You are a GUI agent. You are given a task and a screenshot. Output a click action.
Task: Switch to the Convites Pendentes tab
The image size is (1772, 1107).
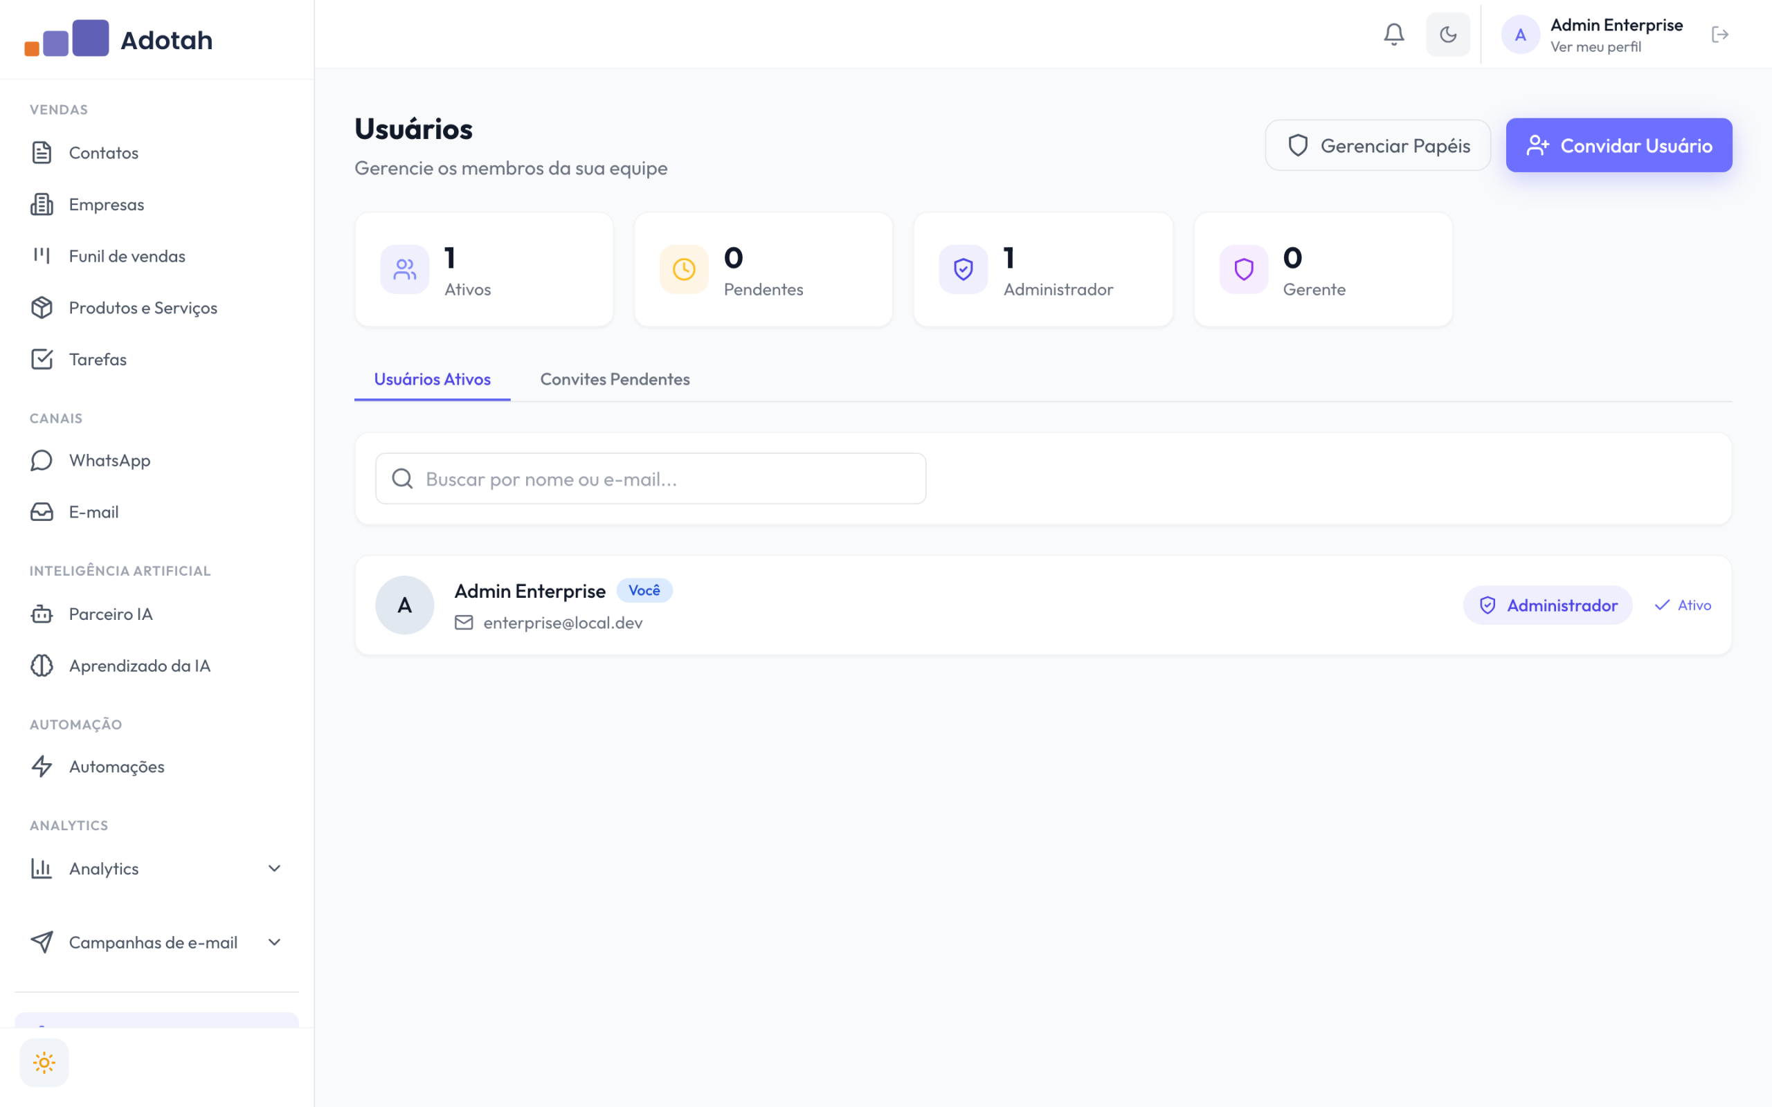tap(615, 379)
